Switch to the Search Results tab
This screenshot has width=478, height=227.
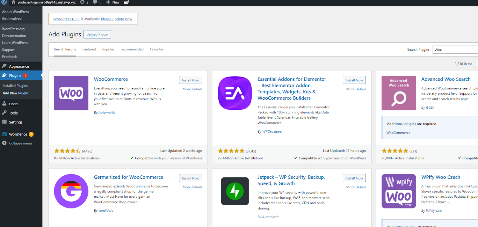click(x=65, y=49)
